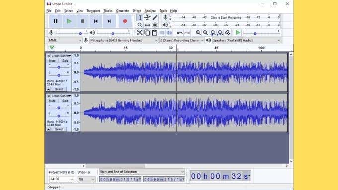Zoom out with the minus magnifier
Image resolution: width=338 pixels, height=190 pixels.
point(205,33)
